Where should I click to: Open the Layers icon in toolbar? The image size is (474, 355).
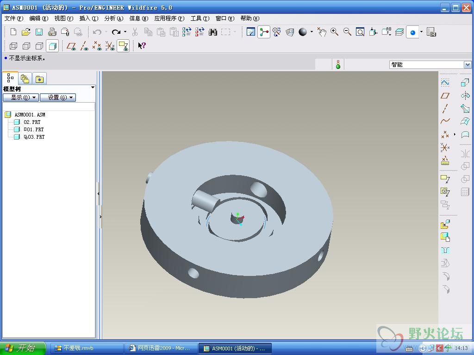399,32
